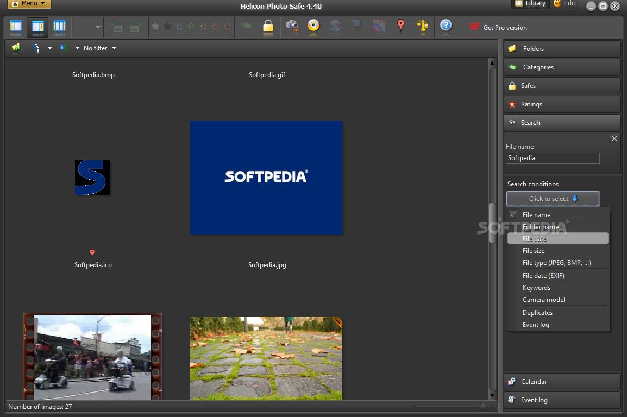Choose Duplicates search condition
The height and width of the screenshot is (417, 627).
tap(558, 313)
